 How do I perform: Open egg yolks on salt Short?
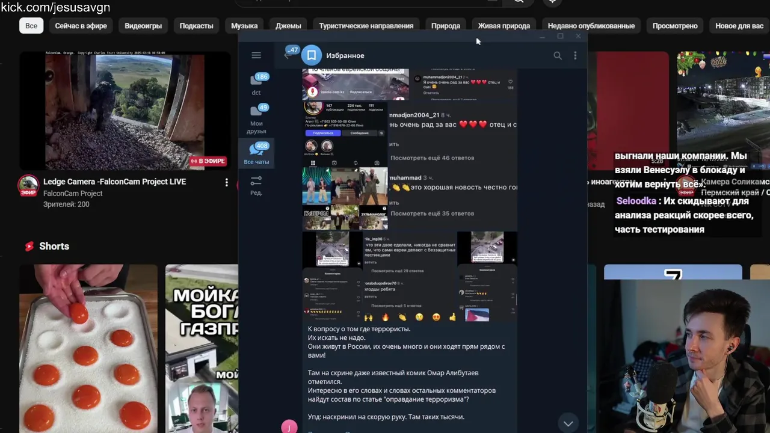pyautogui.click(x=88, y=348)
